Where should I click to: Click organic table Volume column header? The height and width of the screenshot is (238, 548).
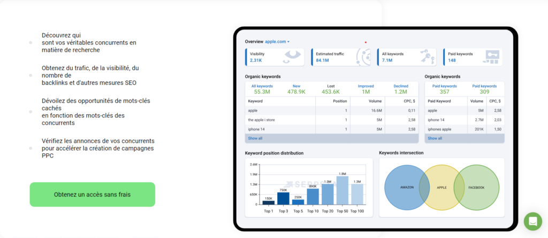(367, 101)
